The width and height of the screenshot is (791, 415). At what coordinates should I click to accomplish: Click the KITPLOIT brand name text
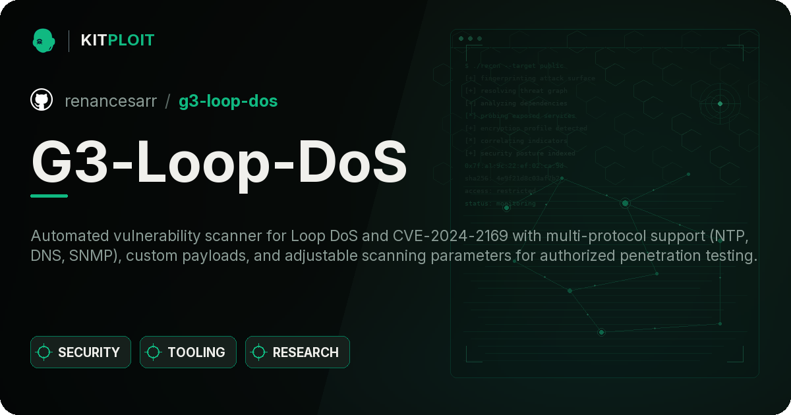[117, 40]
